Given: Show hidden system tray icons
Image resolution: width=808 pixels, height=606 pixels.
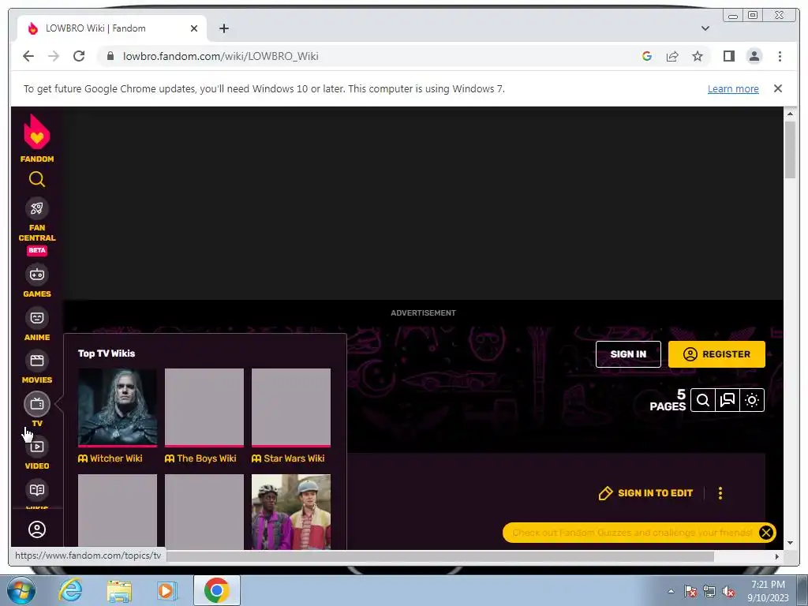Looking at the screenshot, I should [x=671, y=591].
